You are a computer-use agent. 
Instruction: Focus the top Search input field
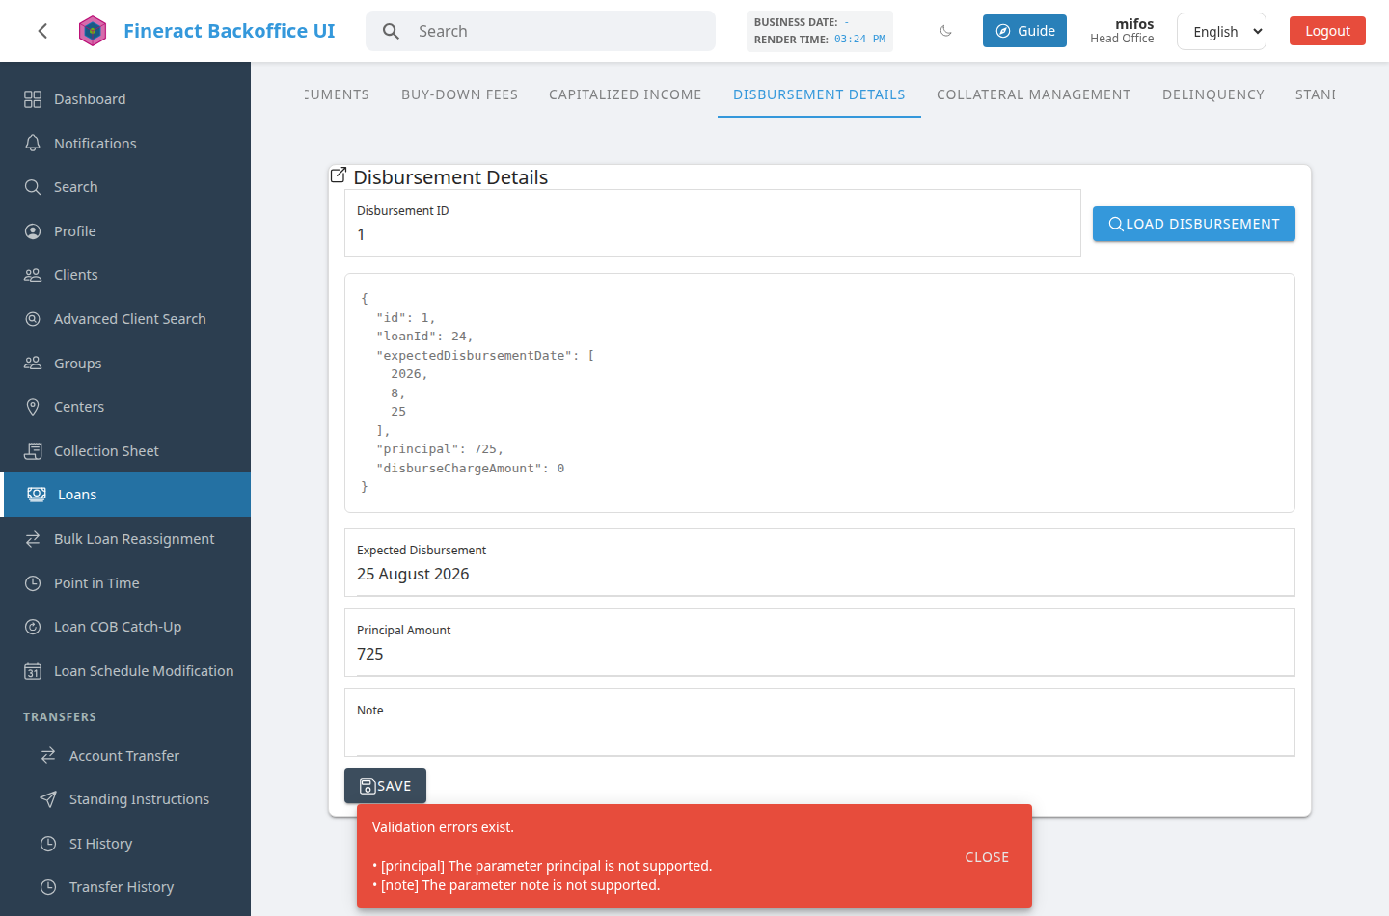540,31
